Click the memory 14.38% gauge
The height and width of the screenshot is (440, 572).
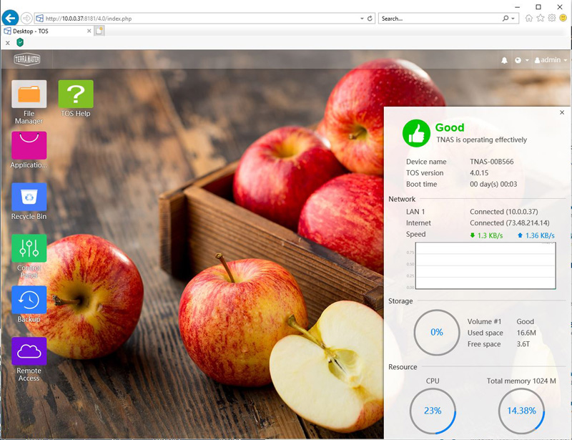pyautogui.click(x=522, y=411)
